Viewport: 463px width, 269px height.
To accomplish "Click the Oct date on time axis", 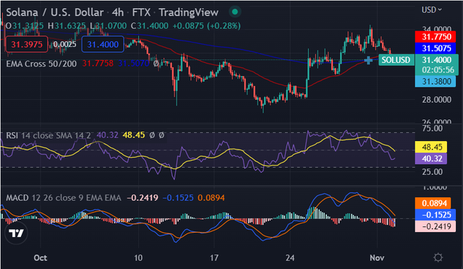I will [x=41, y=257].
